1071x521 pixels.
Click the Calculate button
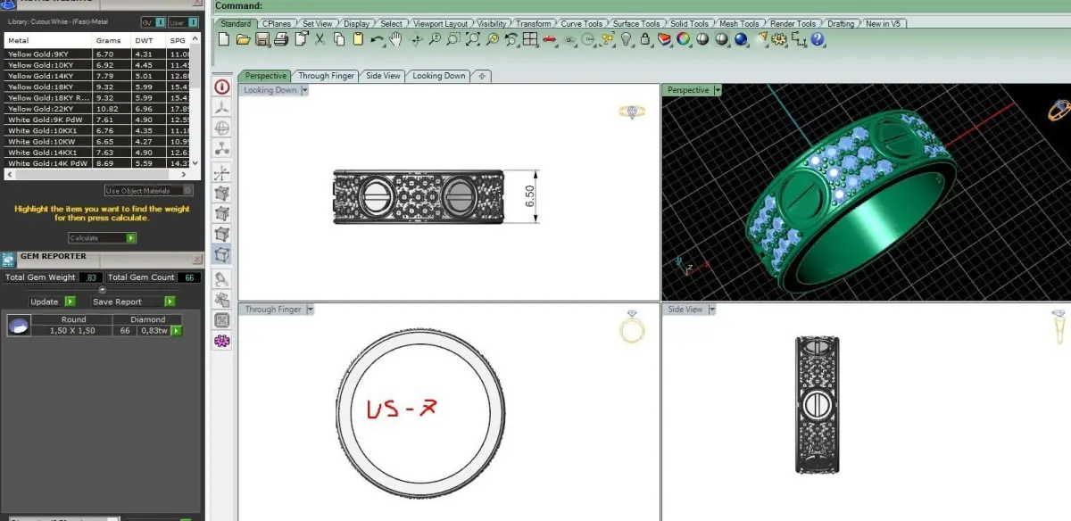103,238
